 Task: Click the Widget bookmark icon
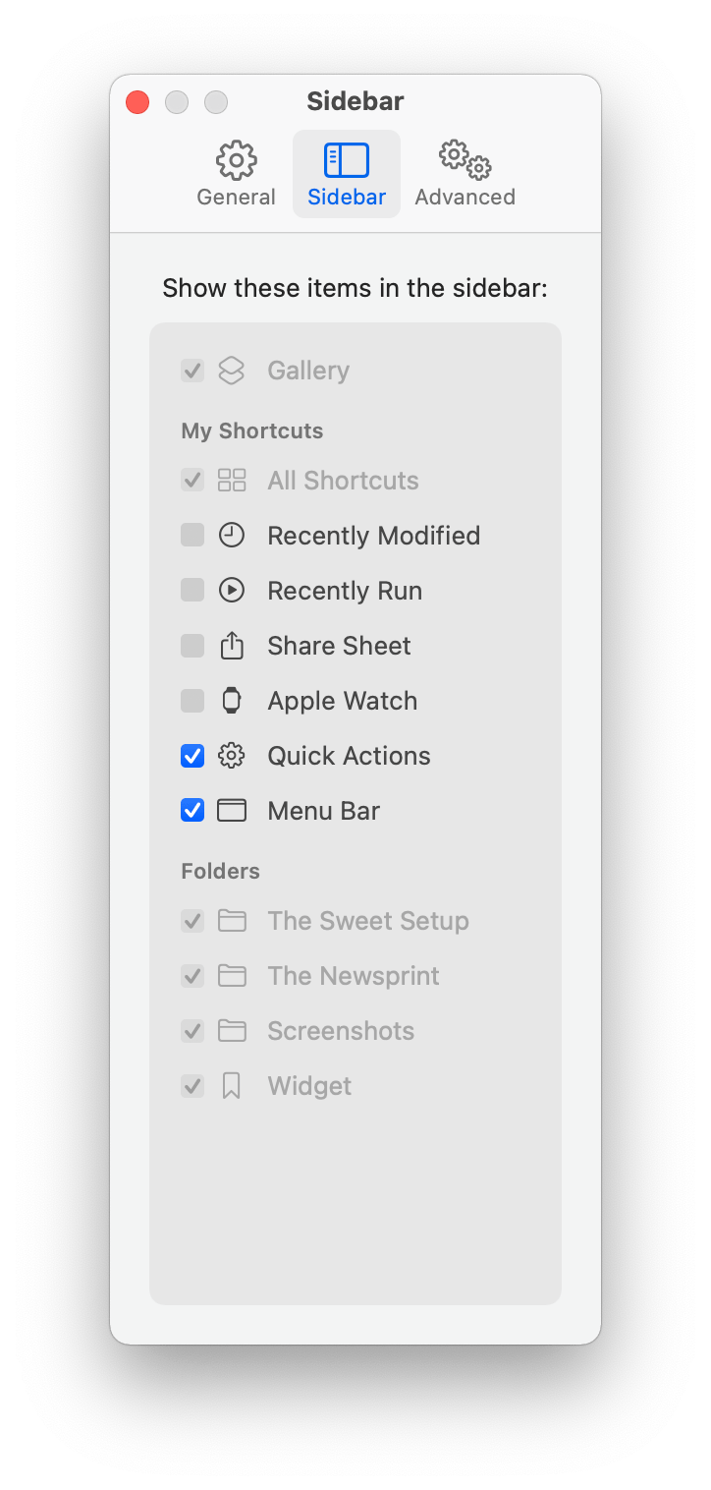pyautogui.click(x=232, y=1086)
